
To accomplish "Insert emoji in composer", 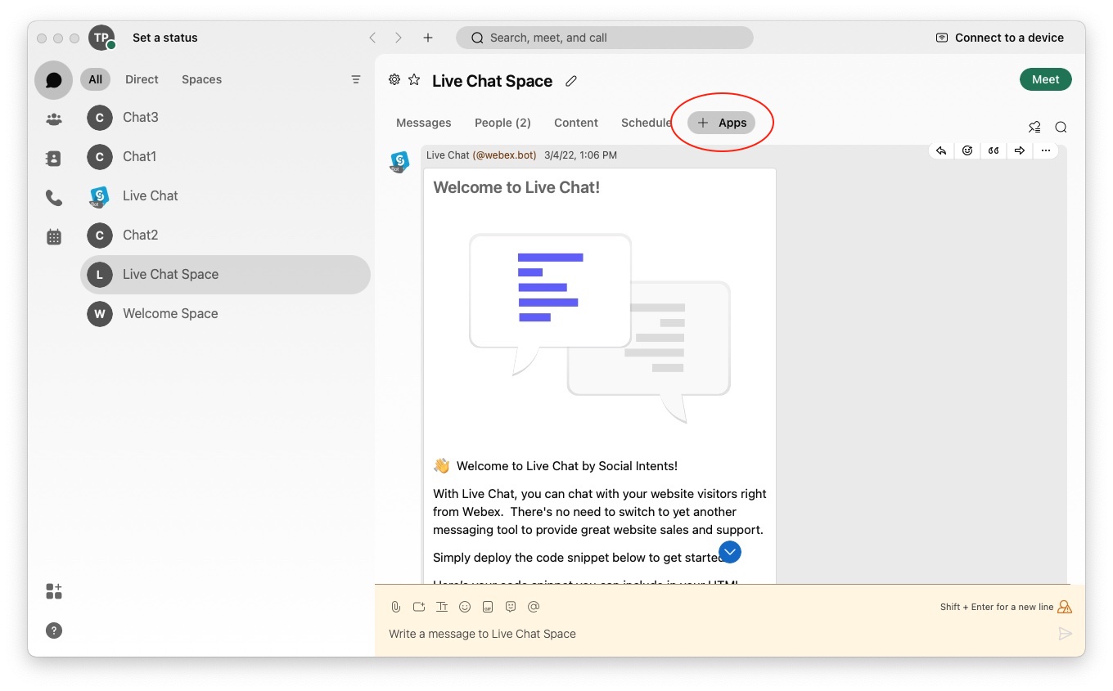I will [x=465, y=607].
